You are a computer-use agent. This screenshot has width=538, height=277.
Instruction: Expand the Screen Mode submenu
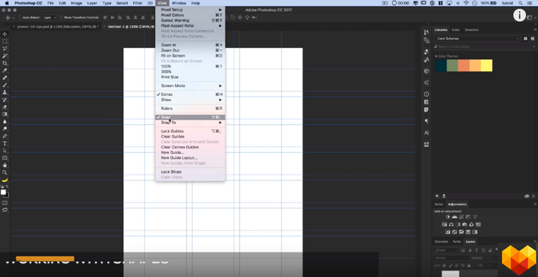point(173,85)
